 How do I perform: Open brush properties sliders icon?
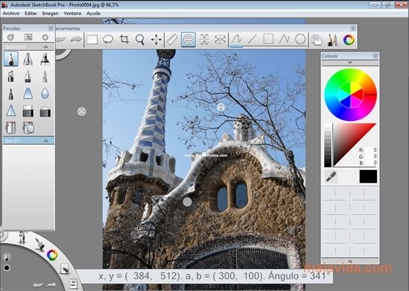click(28, 37)
